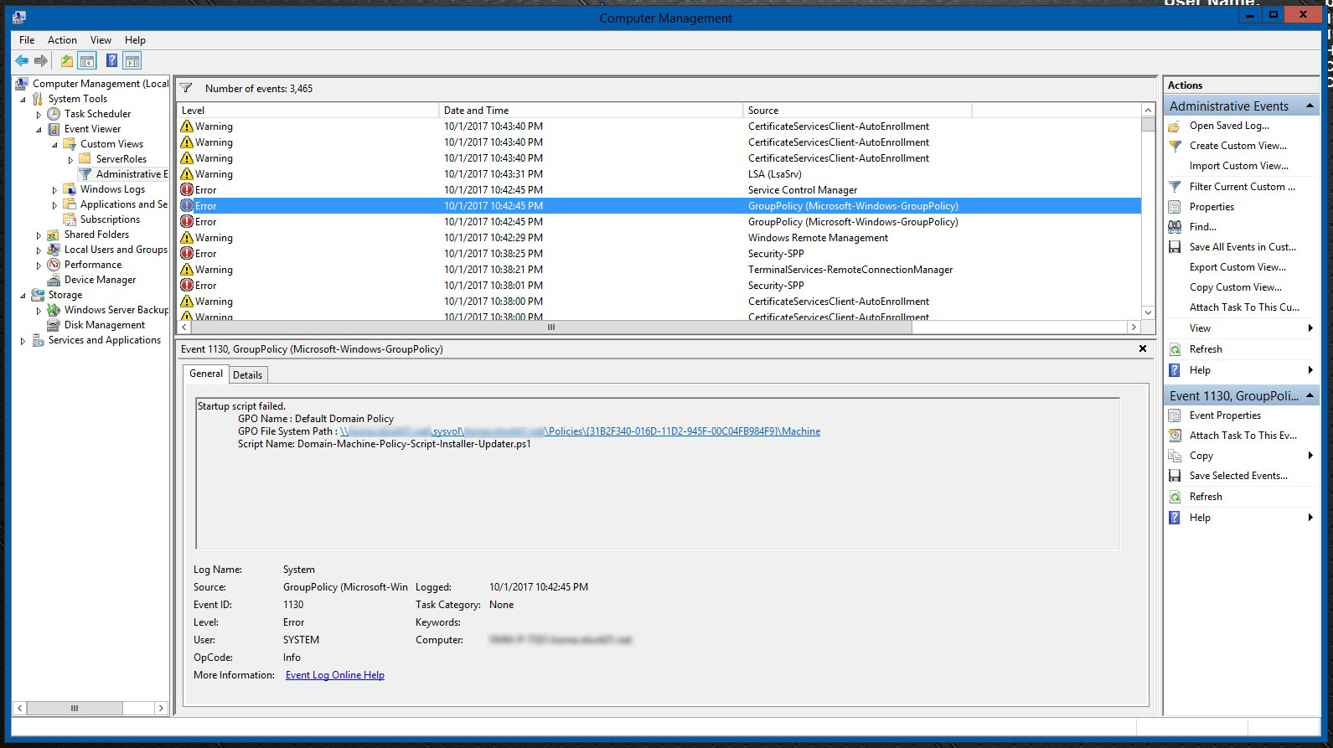Close the event preview pane with X
The width and height of the screenshot is (1333, 748).
pos(1143,348)
